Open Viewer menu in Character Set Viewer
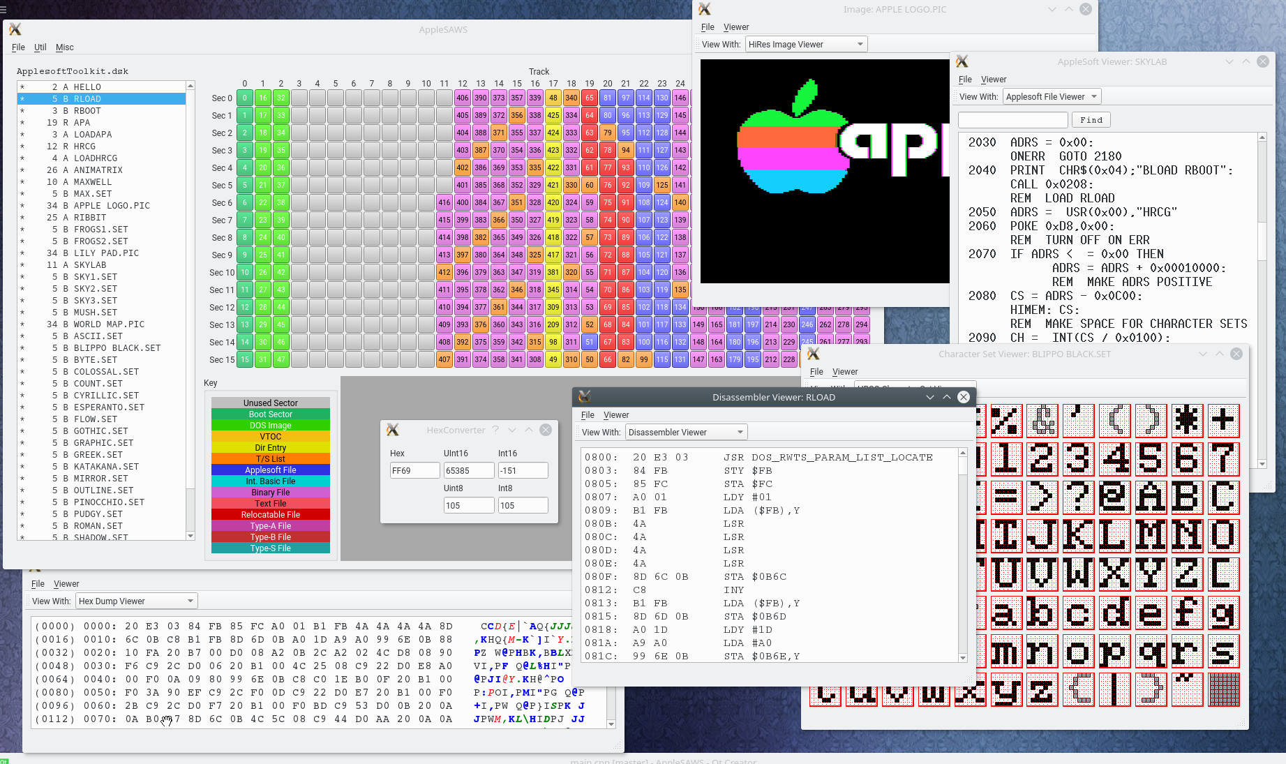 pos(844,371)
